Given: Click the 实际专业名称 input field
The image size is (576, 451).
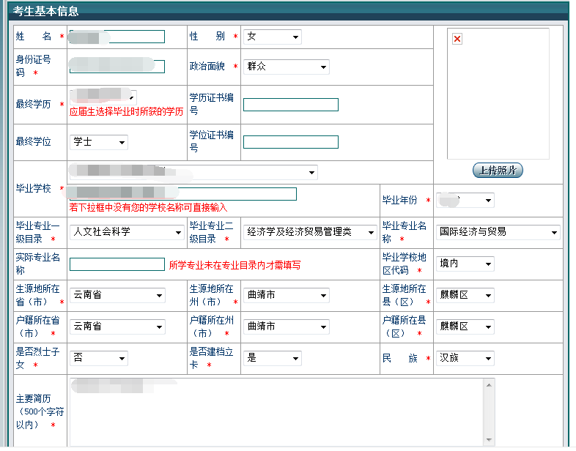Looking at the screenshot, I should (x=117, y=264).
